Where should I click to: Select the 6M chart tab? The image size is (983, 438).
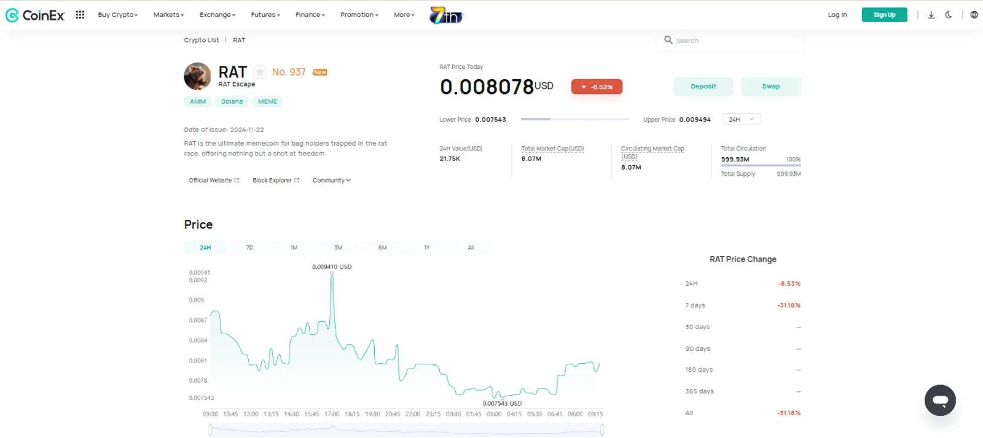(382, 248)
